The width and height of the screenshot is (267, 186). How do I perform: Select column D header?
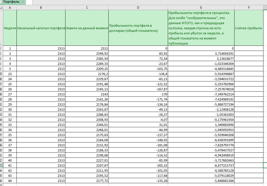138,8
